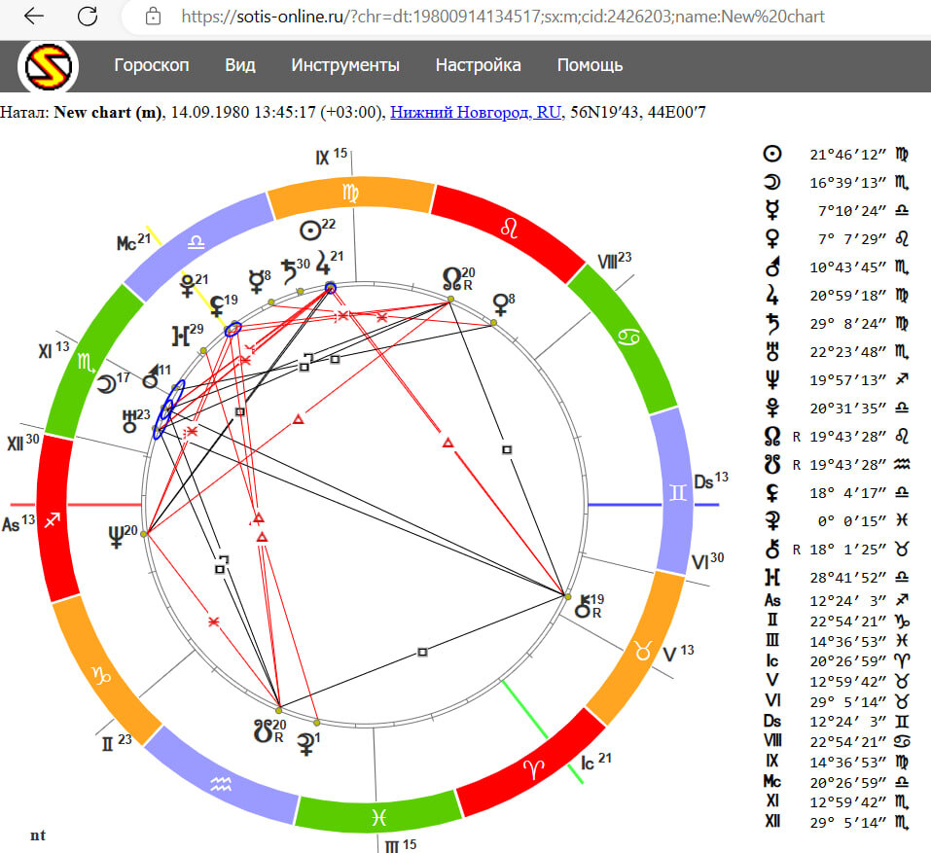Viewport: 931px width, 853px height.
Task: Click the IX 15 house cusp label
Action: [332, 157]
